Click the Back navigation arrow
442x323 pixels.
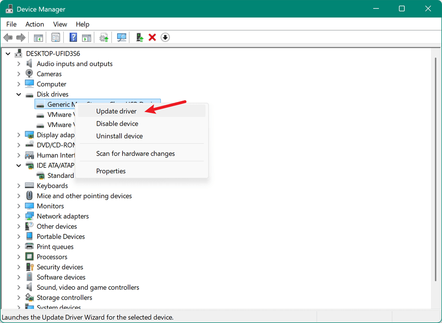pos(8,37)
